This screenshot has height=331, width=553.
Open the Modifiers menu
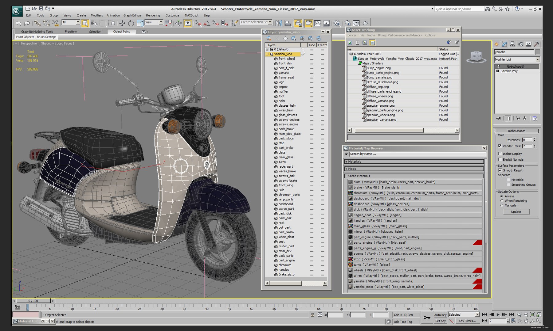pyautogui.click(x=96, y=15)
